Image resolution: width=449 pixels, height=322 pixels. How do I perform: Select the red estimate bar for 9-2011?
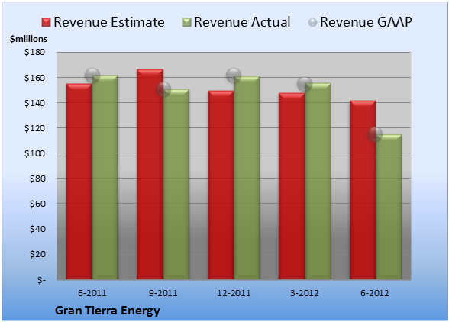[x=150, y=174]
